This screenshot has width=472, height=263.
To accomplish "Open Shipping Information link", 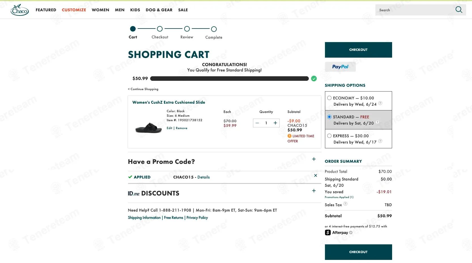I will click(144, 218).
